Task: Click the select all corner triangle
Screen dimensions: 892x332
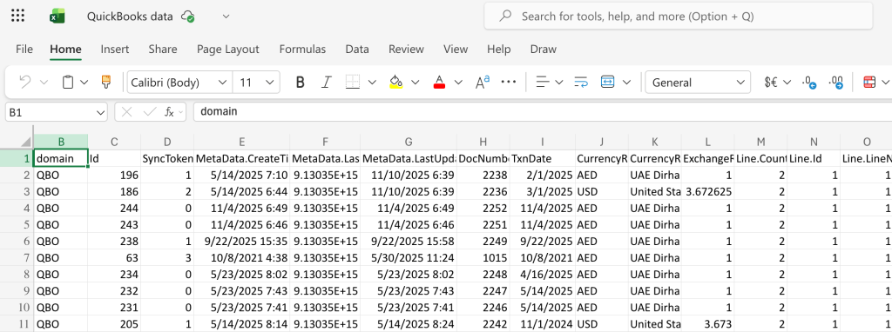Action: click(x=26, y=142)
